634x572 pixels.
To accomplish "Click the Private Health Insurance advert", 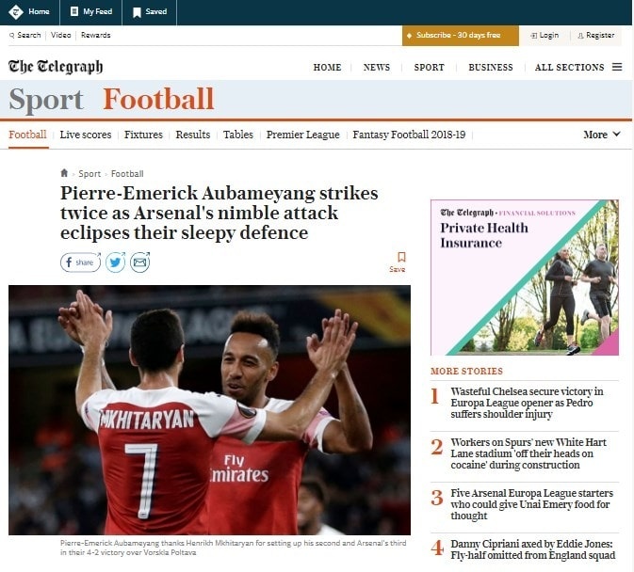I will click(x=525, y=278).
